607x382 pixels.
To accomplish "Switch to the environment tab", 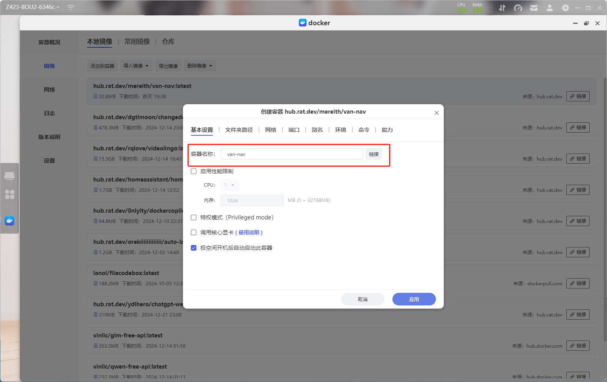I will [341, 130].
